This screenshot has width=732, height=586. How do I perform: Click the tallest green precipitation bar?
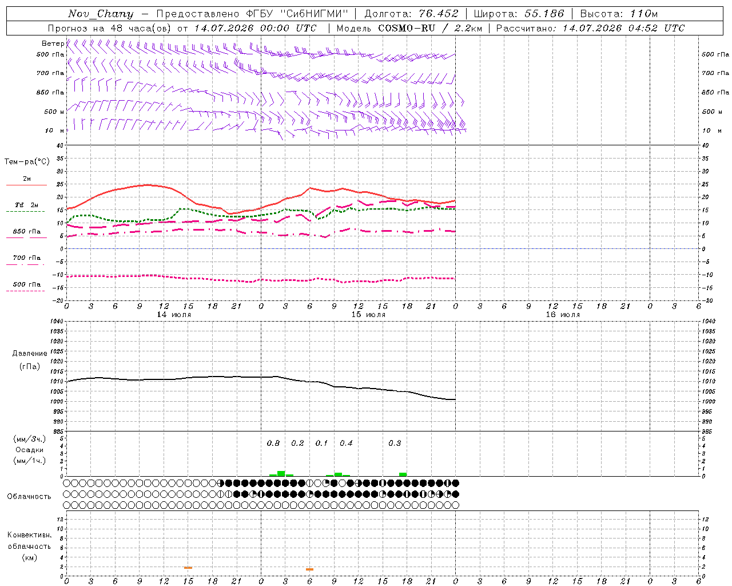(281, 474)
